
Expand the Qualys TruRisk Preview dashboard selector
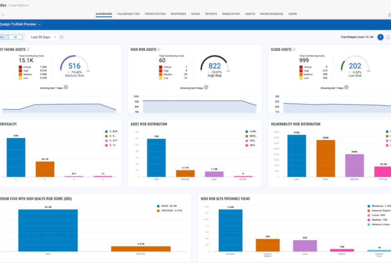click(40, 24)
